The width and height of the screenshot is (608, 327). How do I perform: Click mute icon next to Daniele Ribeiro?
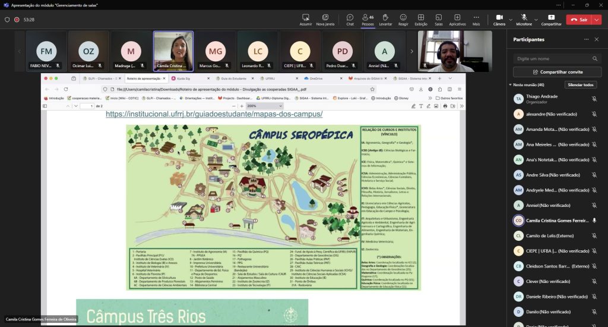(594, 297)
